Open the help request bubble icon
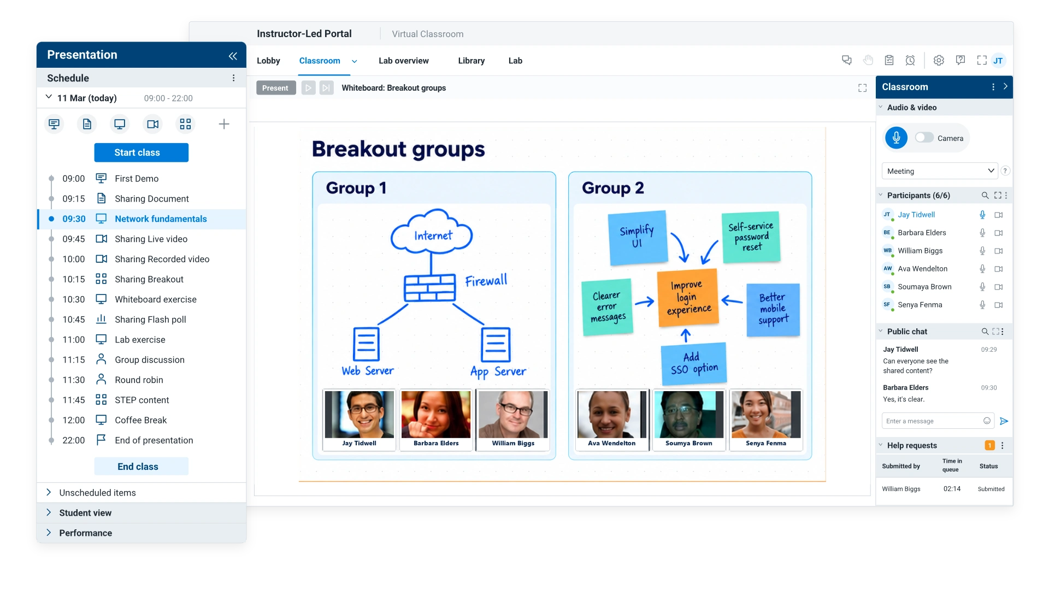The image size is (1049, 590). pos(960,60)
